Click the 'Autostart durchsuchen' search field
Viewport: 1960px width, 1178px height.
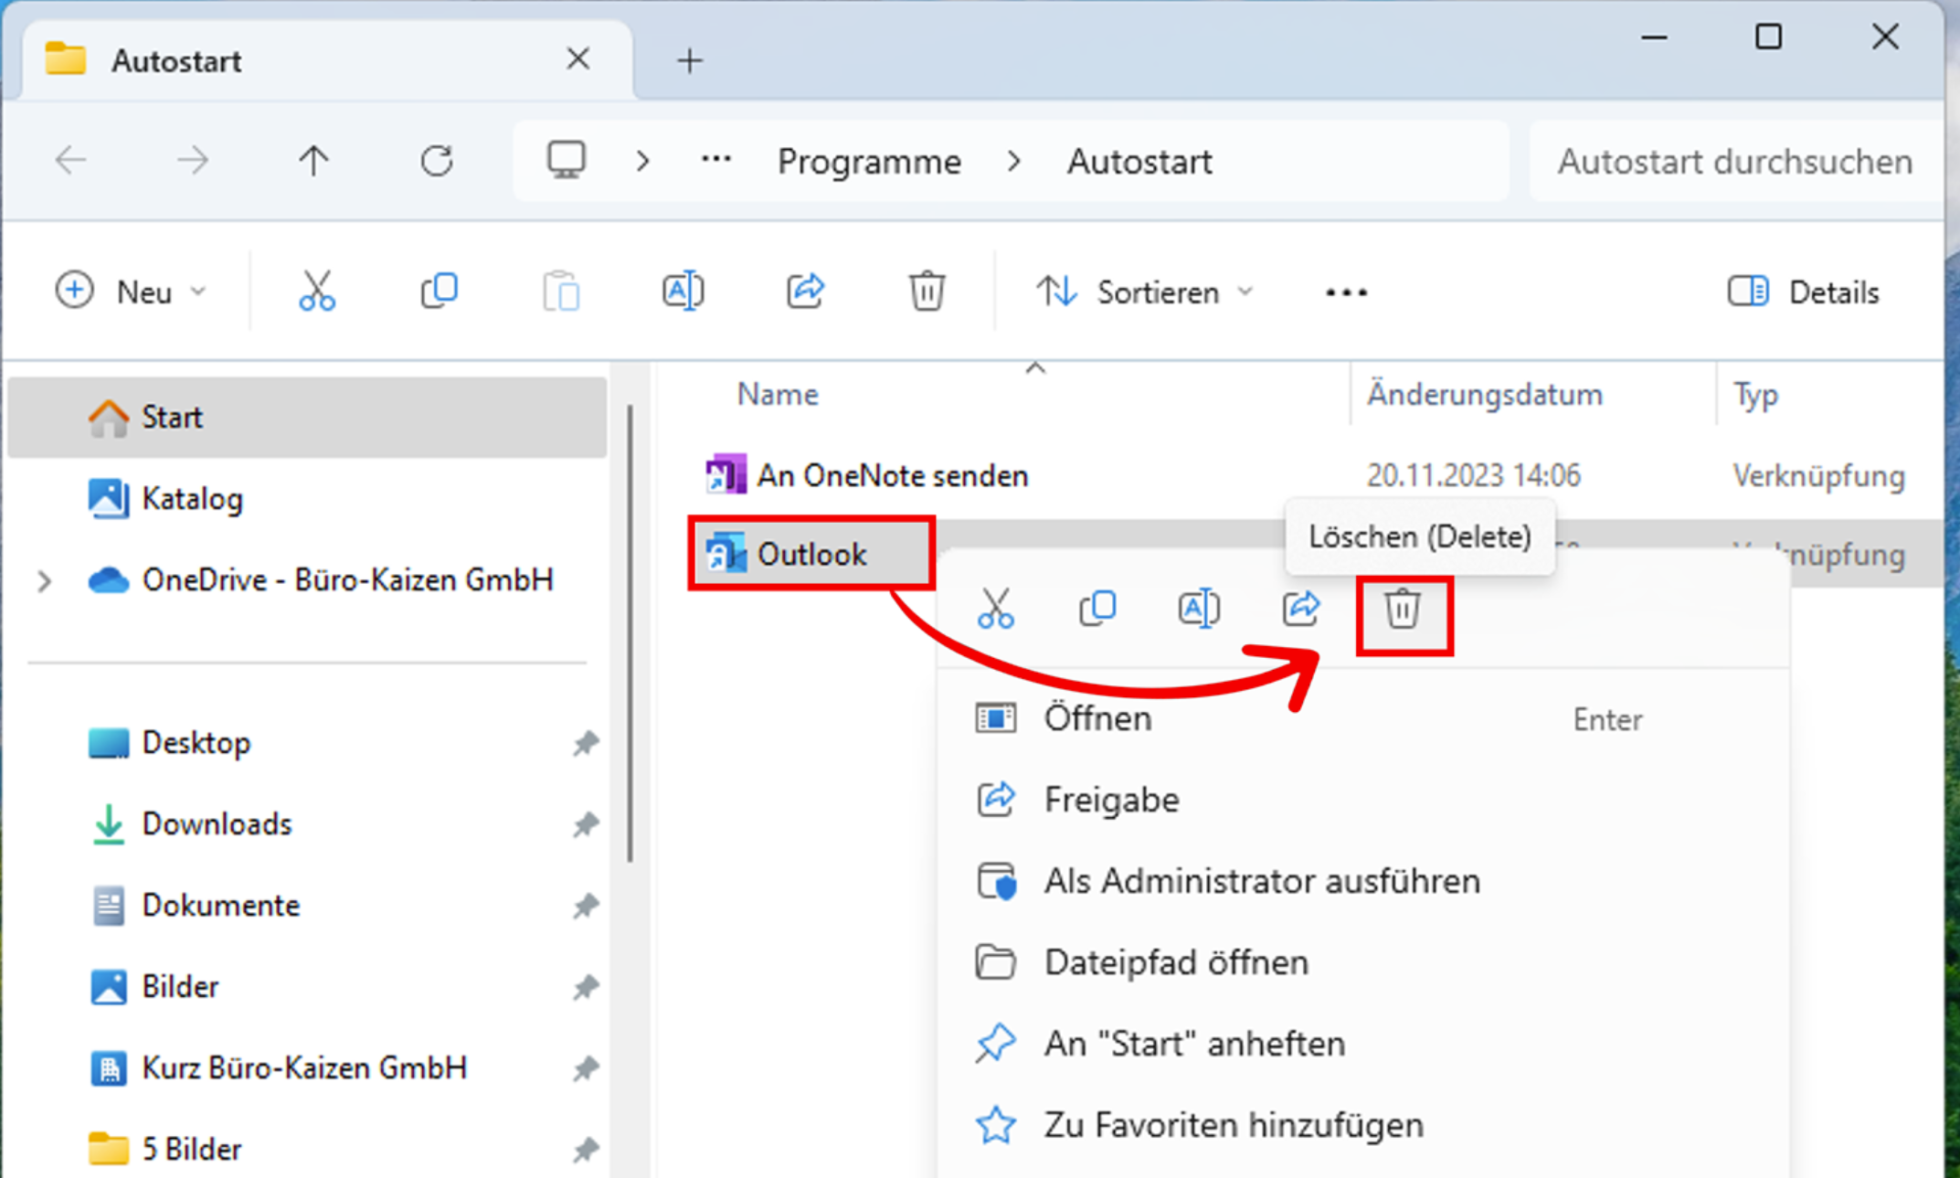(1734, 162)
